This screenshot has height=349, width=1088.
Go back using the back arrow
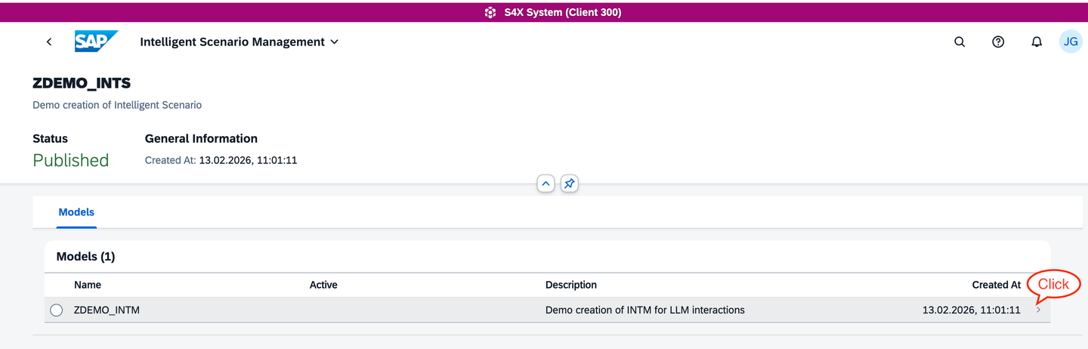49,42
